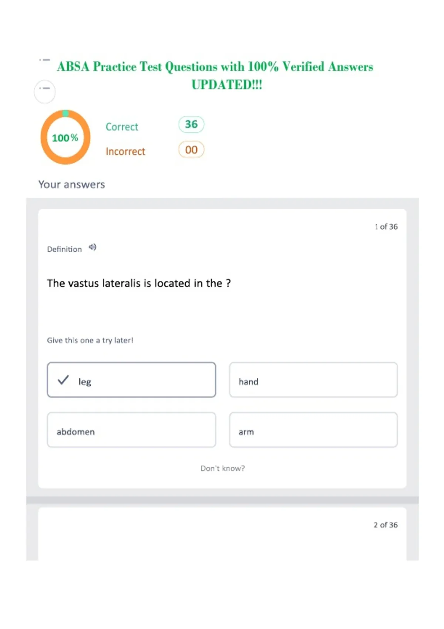Click the checkmark icon in leg answer
The width and height of the screenshot is (444, 629).
coord(63,380)
